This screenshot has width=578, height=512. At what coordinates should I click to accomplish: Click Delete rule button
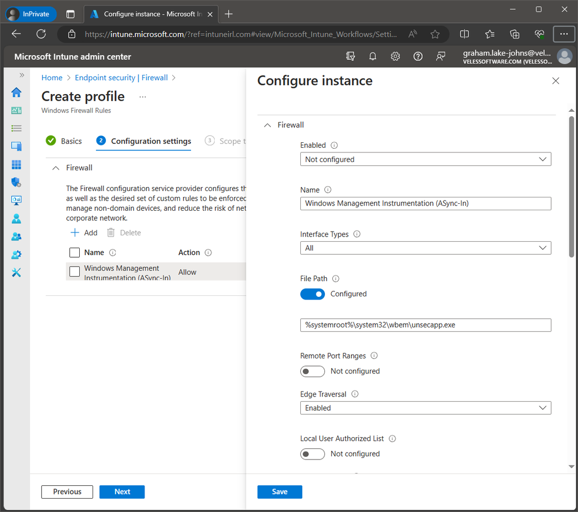click(x=124, y=233)
